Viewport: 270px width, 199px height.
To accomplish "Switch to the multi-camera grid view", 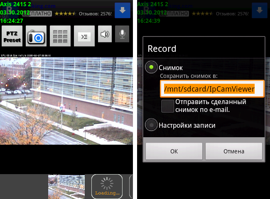I will click(x=60, y=36).
